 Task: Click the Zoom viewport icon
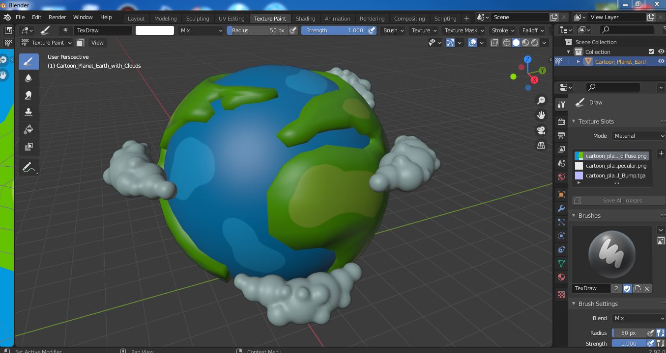coord(541,101)
